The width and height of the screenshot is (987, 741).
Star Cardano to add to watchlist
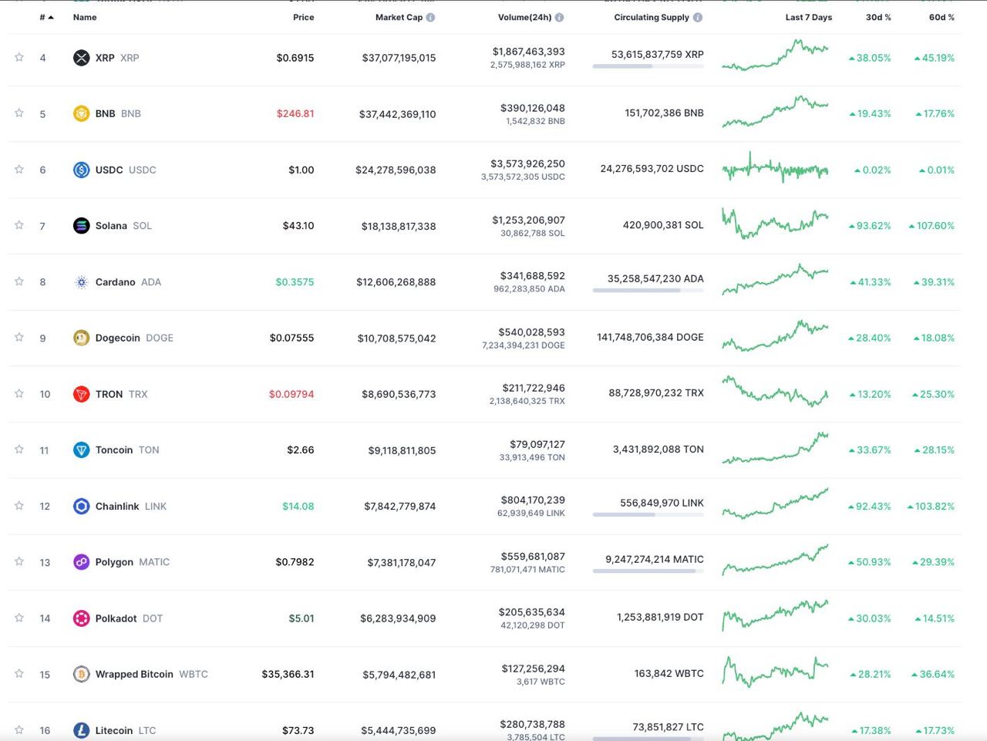[x=19, y=281]
